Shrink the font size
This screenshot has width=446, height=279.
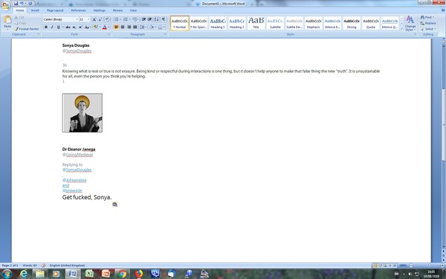coord(100,19)
